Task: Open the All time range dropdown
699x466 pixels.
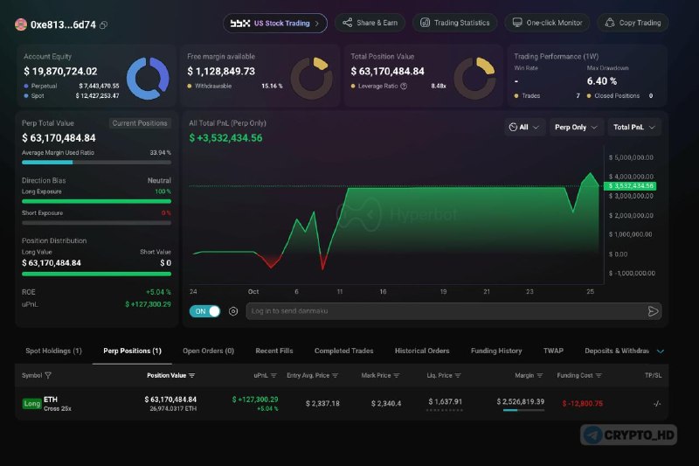Action: 524,127
